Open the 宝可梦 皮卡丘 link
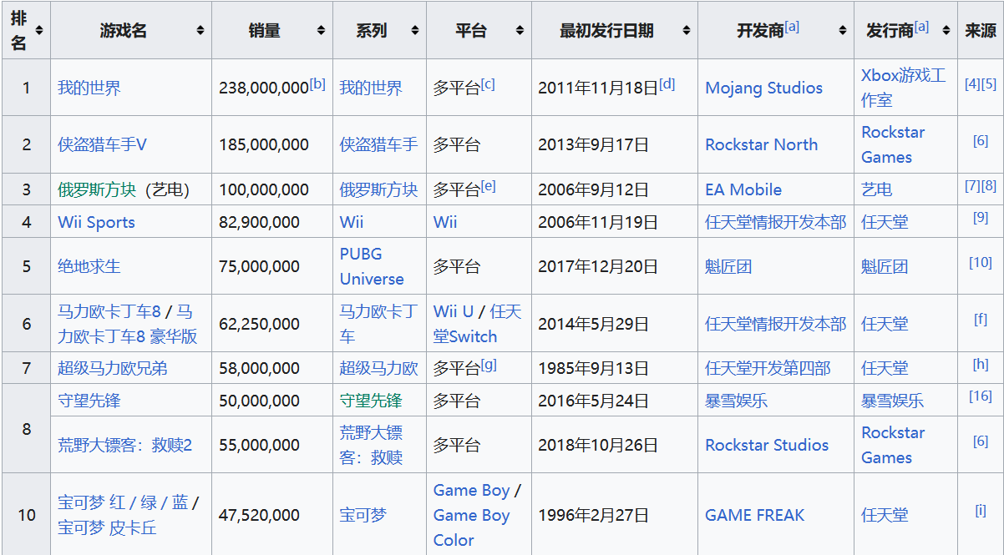The image size is (1004, 555). click(107, 527)
